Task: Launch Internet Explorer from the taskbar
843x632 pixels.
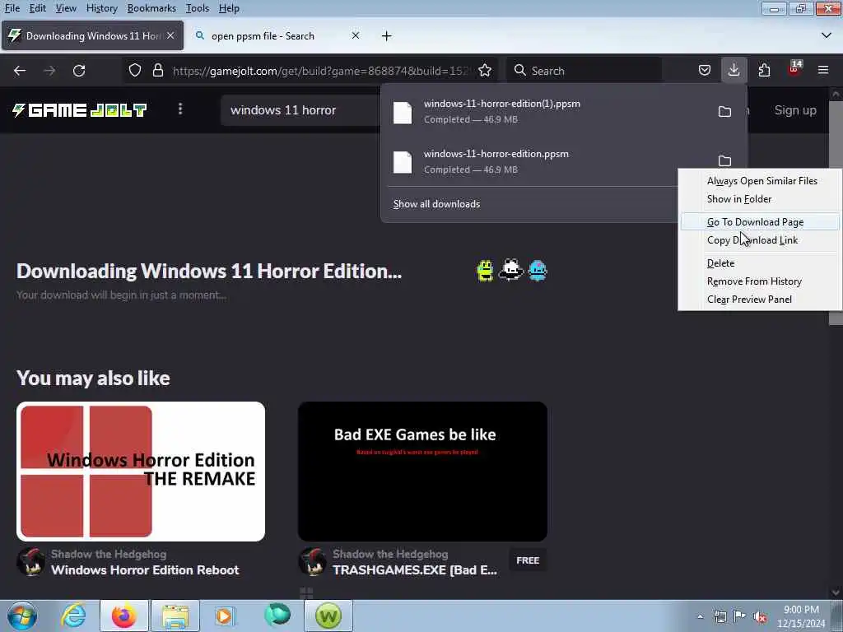Action: 73,616
